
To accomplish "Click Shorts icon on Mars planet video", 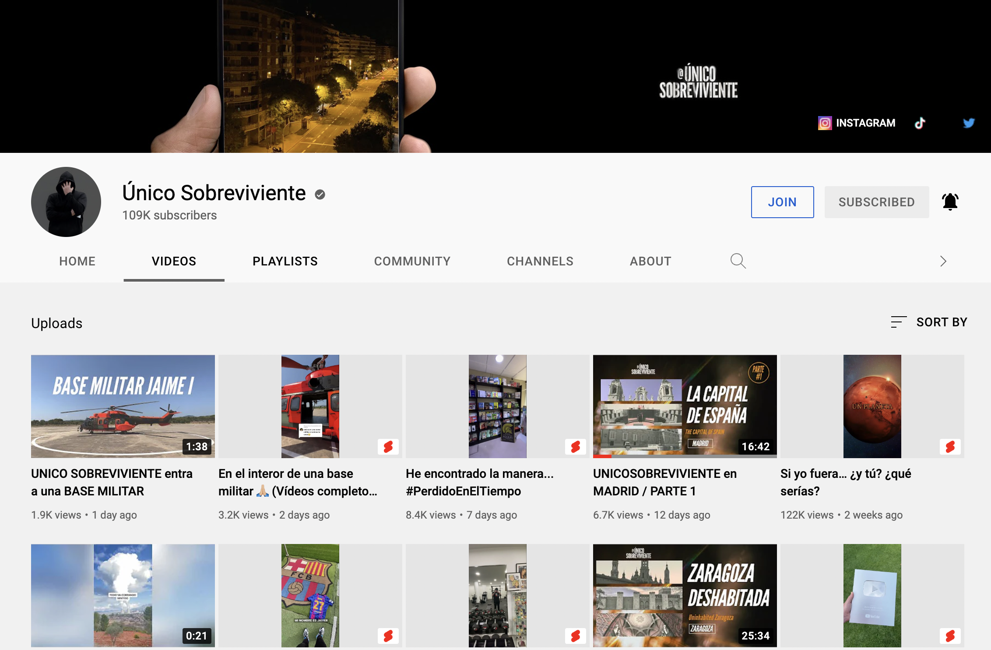I will click(950, 447).
